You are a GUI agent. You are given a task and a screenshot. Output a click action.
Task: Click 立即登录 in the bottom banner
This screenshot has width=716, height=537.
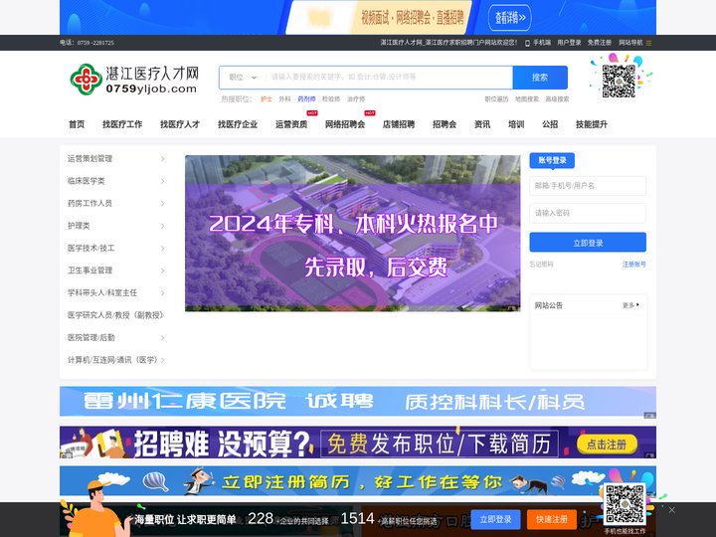click(495, 520)
